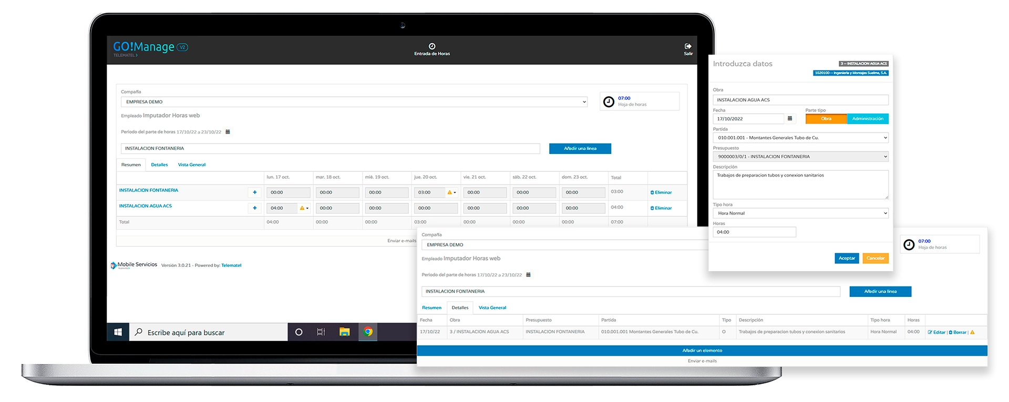This screenshot has width=1009, height=402.
Task: Open Vista General tab in lower window
Action: point(492,308)
